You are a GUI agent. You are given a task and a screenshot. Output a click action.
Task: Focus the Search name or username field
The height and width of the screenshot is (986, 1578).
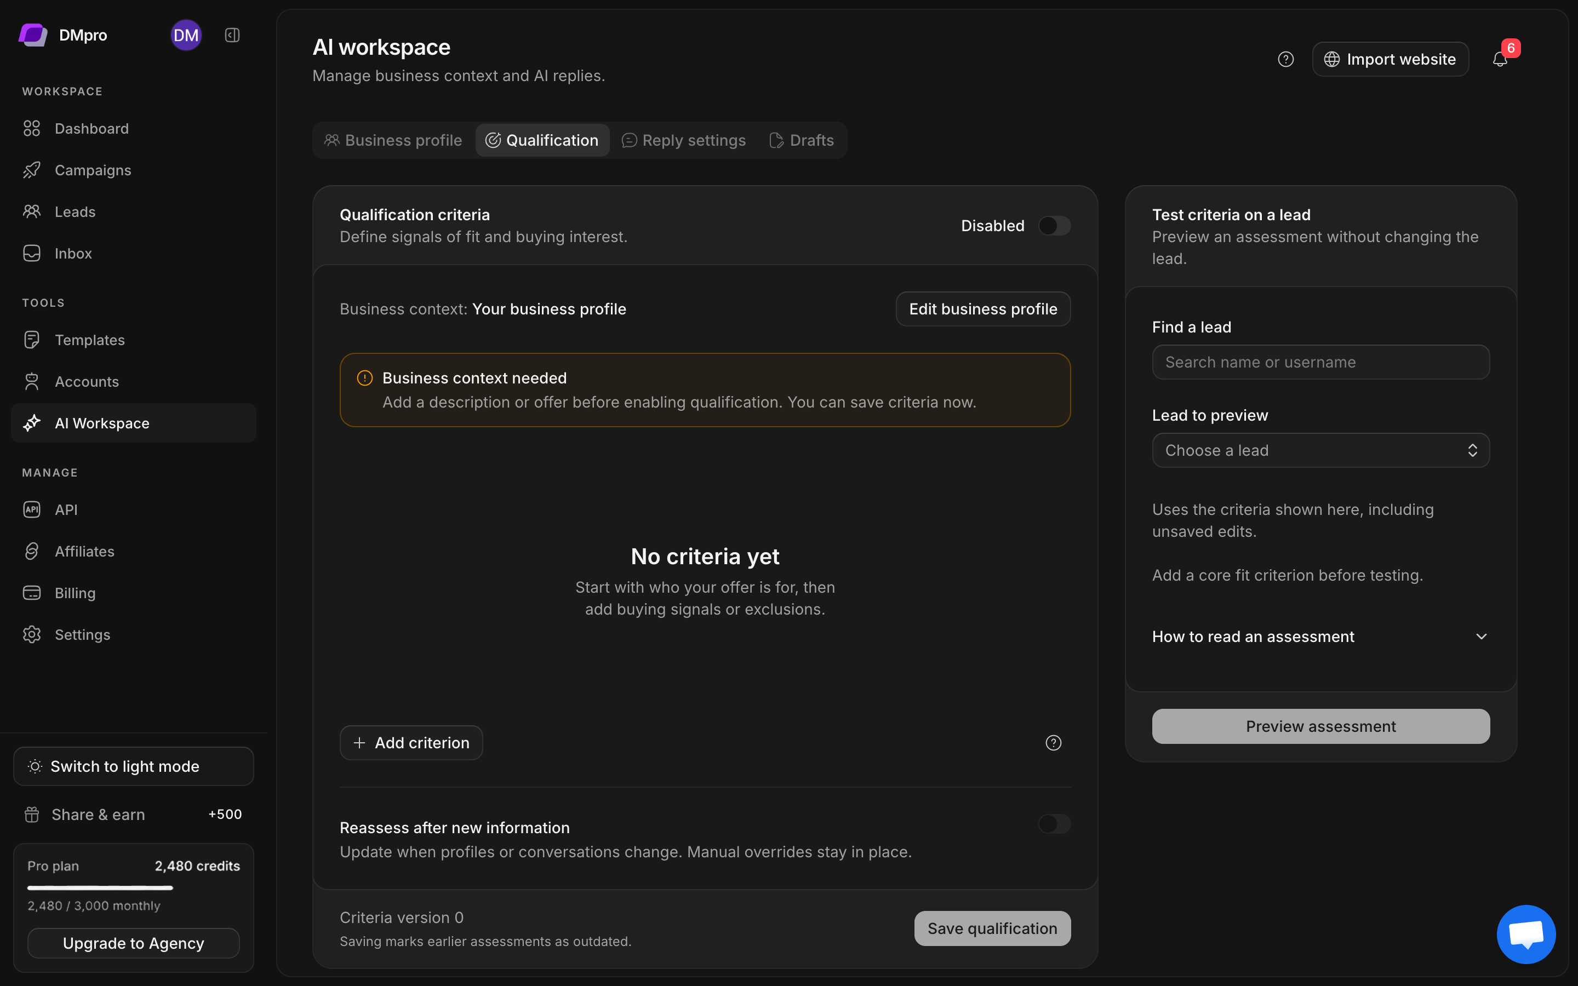pyautogui.click(x=1320, y=362)
